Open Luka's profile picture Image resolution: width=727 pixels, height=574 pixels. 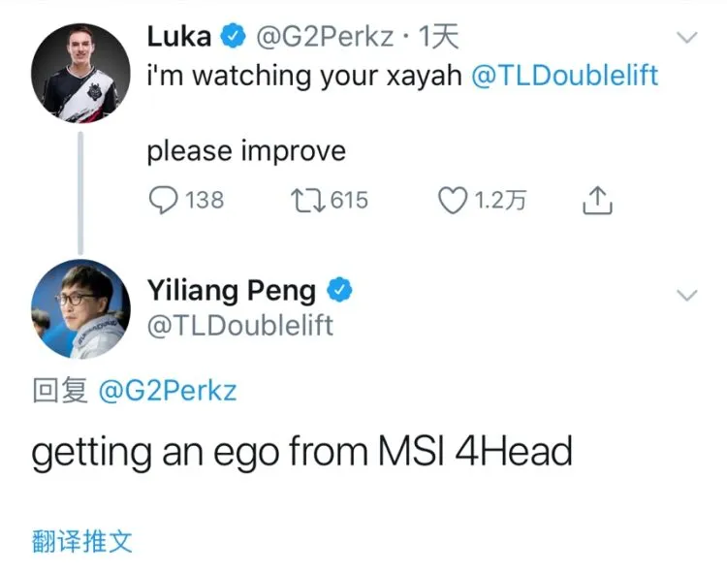(80, 74)
